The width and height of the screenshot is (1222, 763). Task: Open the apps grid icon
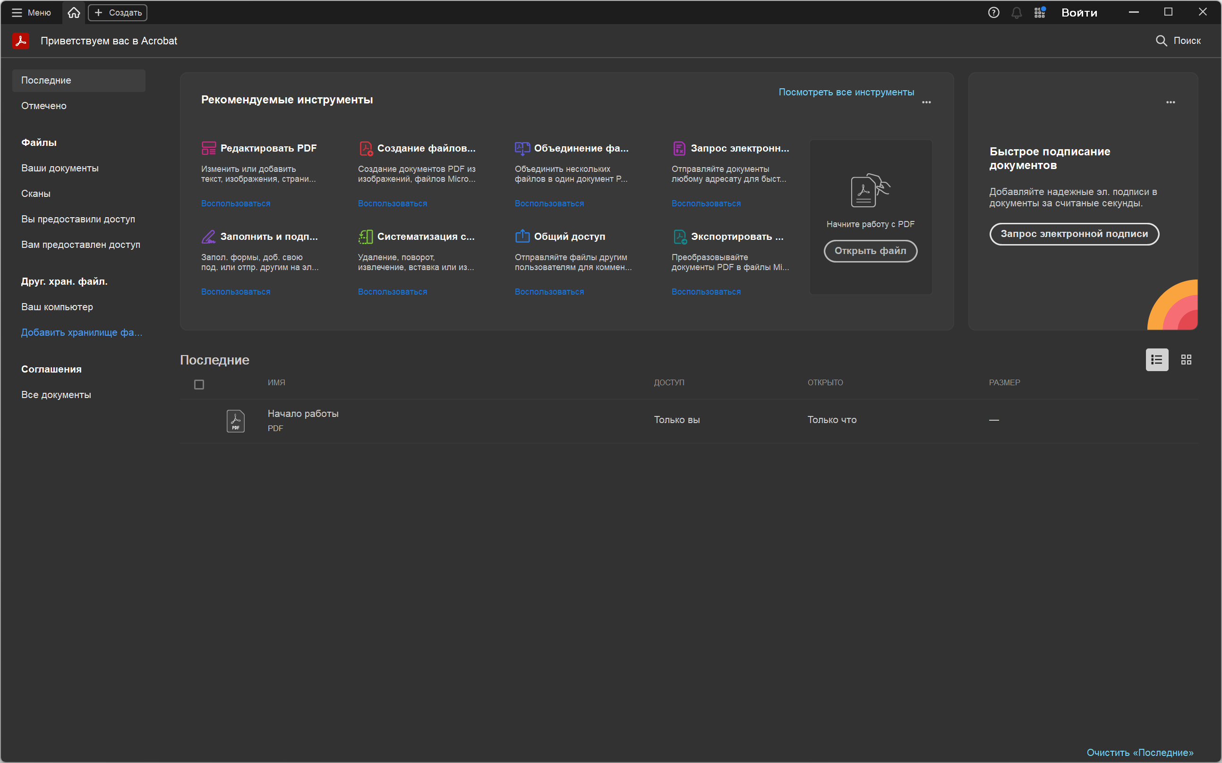(x=1039, y=13)
